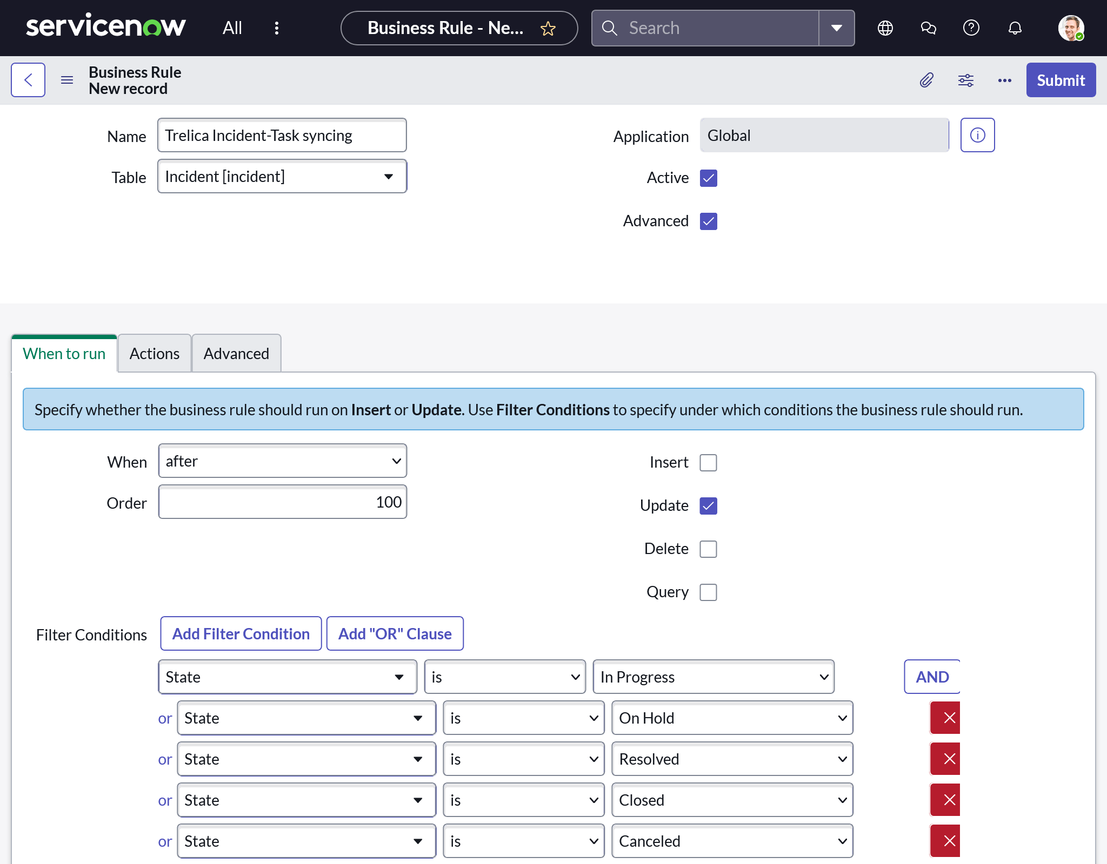The height and width of the screenshot is (864, 1107).
Task: Open the When dropdown set to after
Action: [x=282, y=461]
